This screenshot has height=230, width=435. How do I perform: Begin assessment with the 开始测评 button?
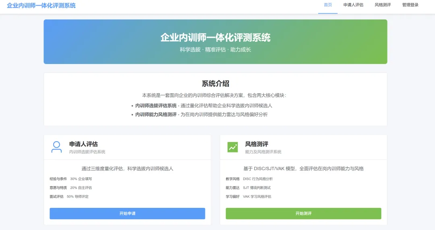coord(303,214)
